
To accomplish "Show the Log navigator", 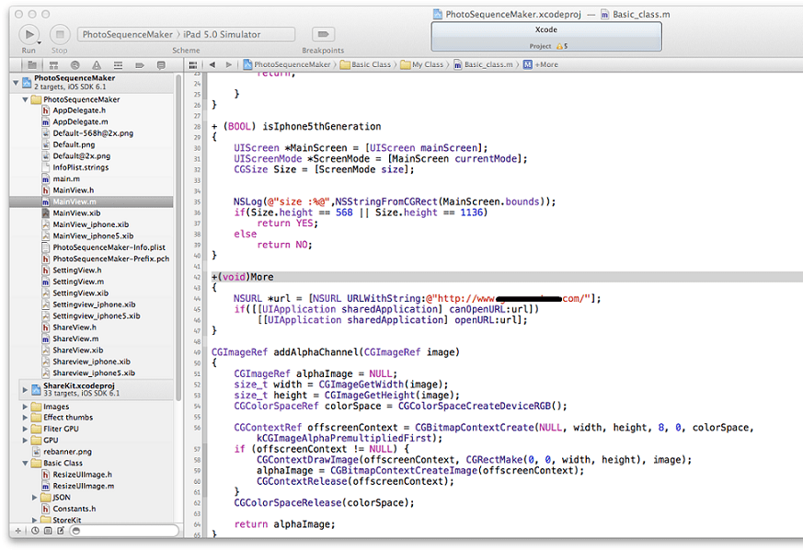I will (161, 65).
